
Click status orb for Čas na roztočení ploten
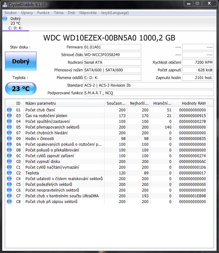pos(9,116)
